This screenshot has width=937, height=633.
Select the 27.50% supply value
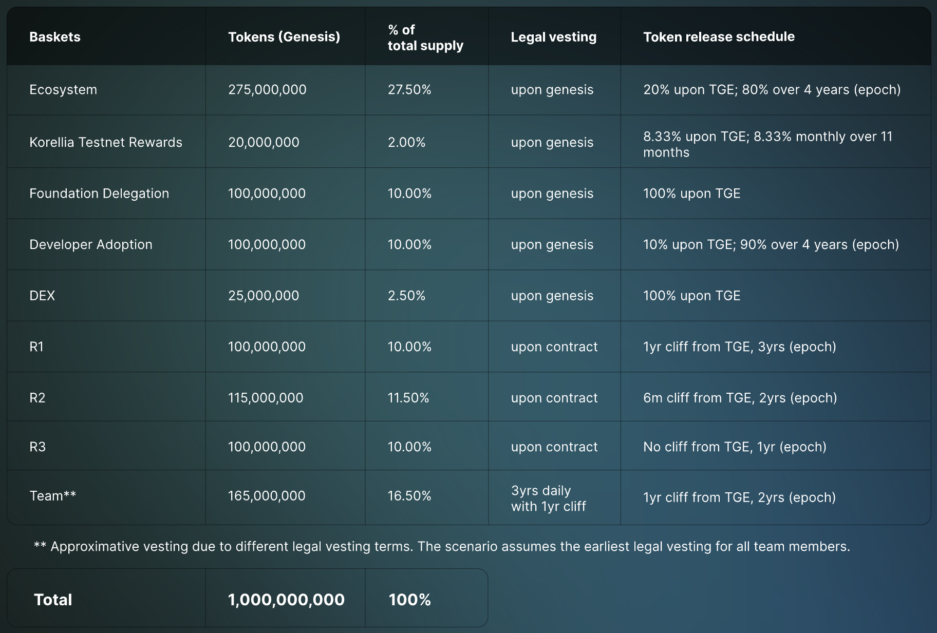click(409, 90)
